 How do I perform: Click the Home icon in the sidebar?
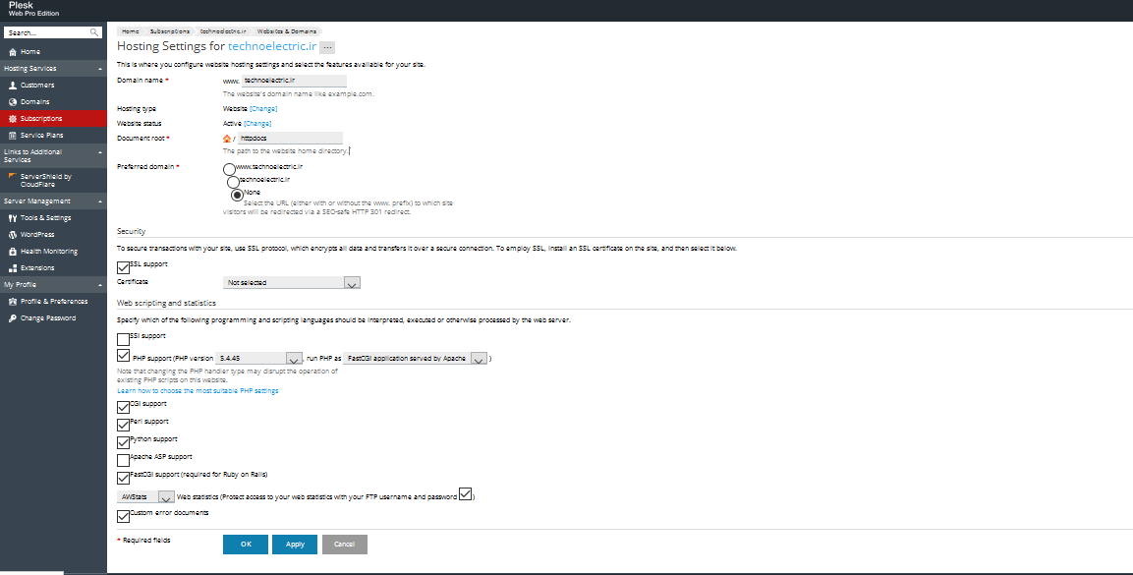click(x=13, y=52)
